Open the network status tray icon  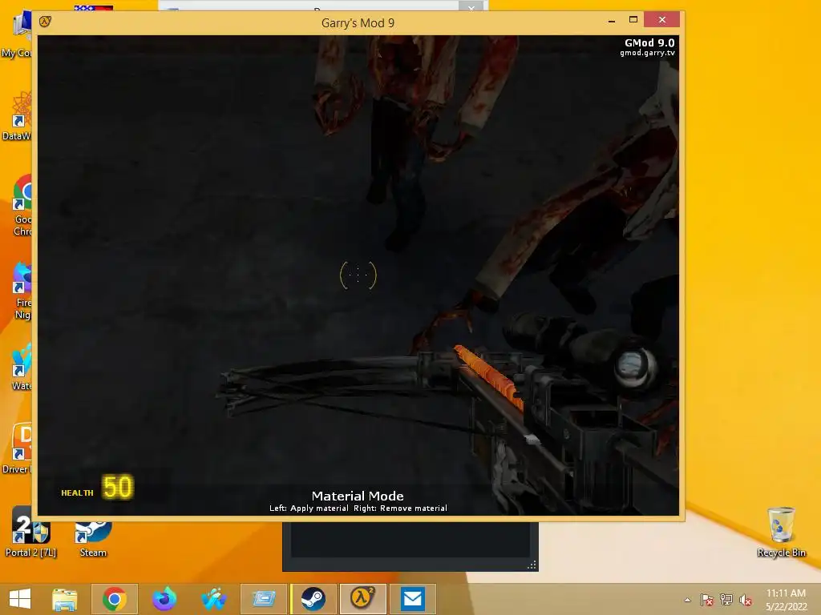[x=726, y=600]
